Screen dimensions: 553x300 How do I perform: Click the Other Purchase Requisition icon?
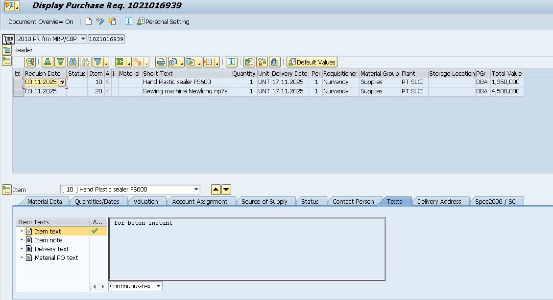[112, 21]
